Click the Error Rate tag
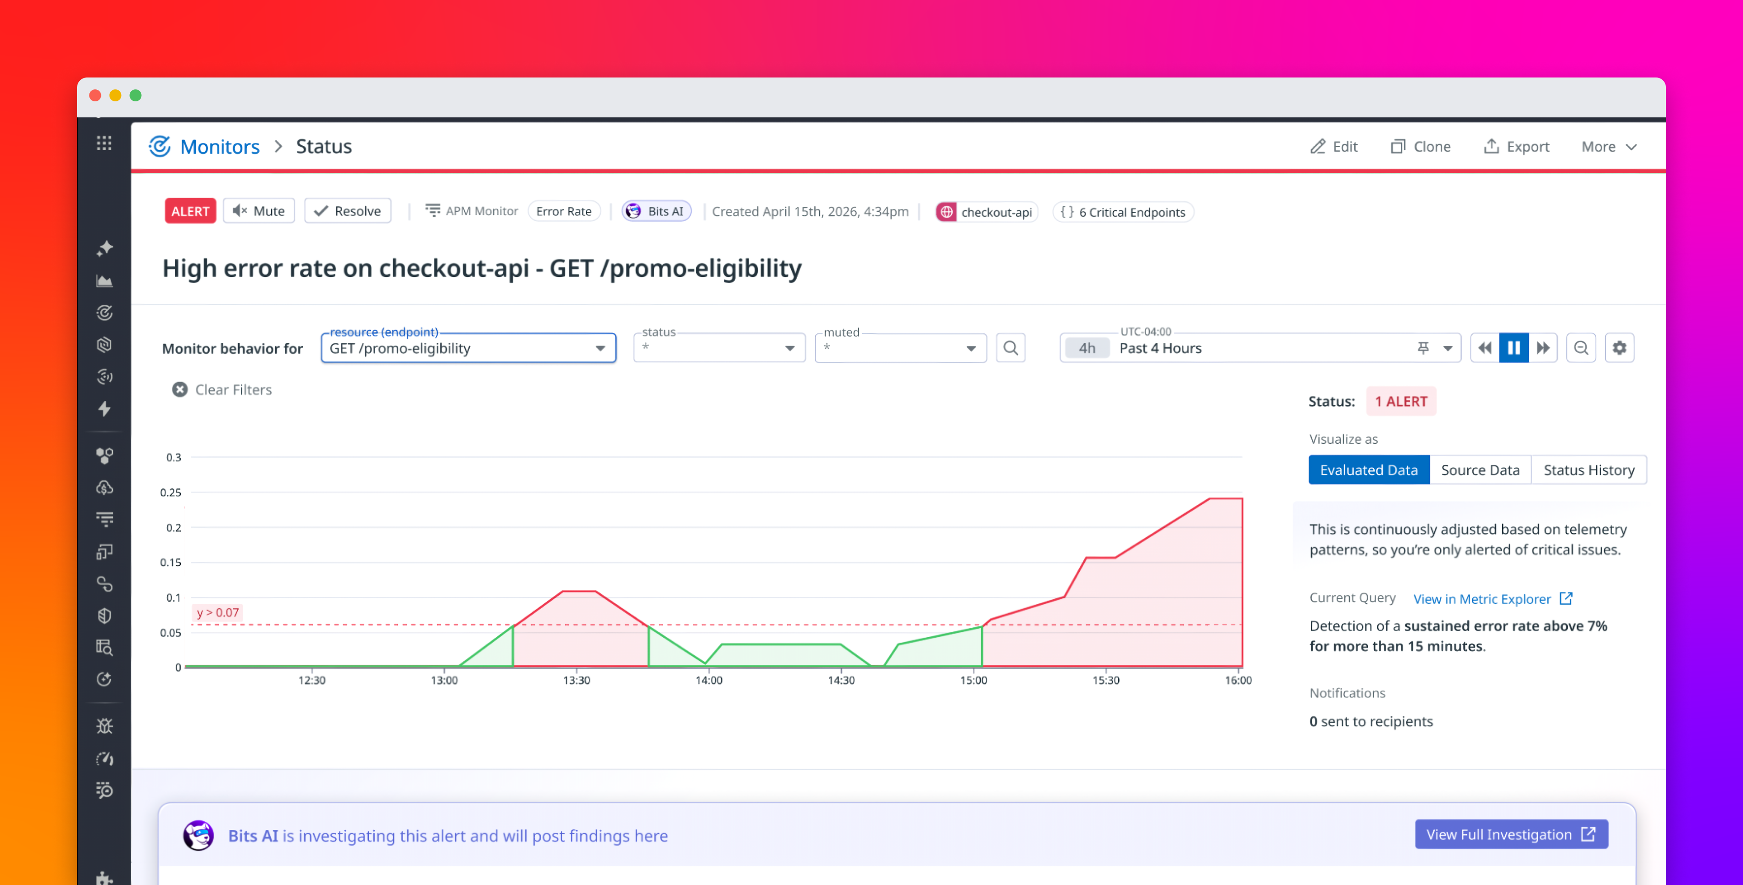The width and height of the screenshot is (1743, 885). tap(564, 211)
